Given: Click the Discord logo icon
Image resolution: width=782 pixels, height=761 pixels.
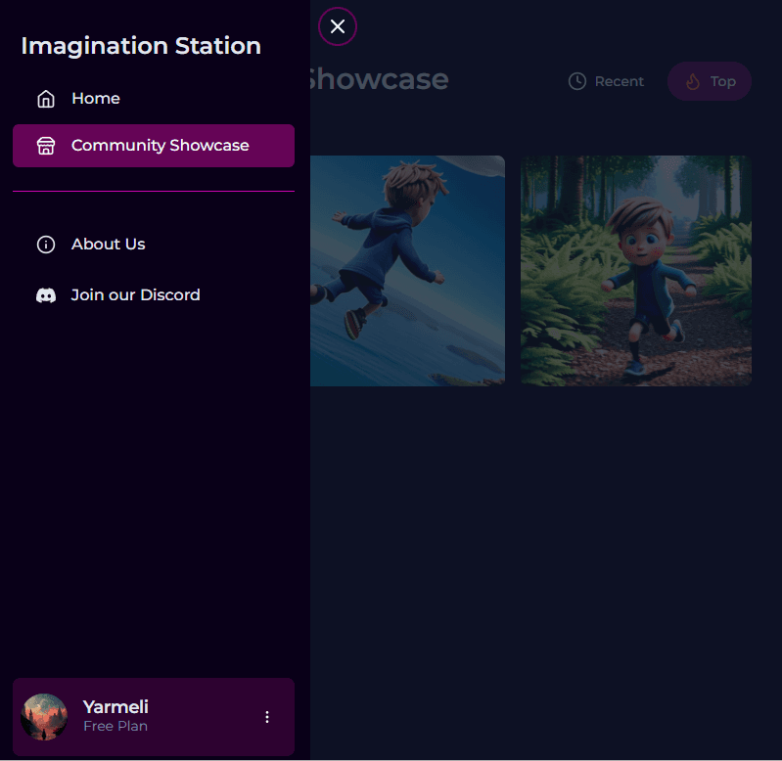Looking at the screenshot, I should [x=45, y=295].
